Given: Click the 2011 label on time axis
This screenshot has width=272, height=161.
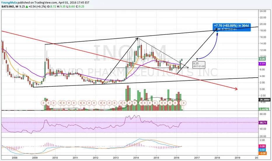Looking at the screenshot, I should click(75, 158).
